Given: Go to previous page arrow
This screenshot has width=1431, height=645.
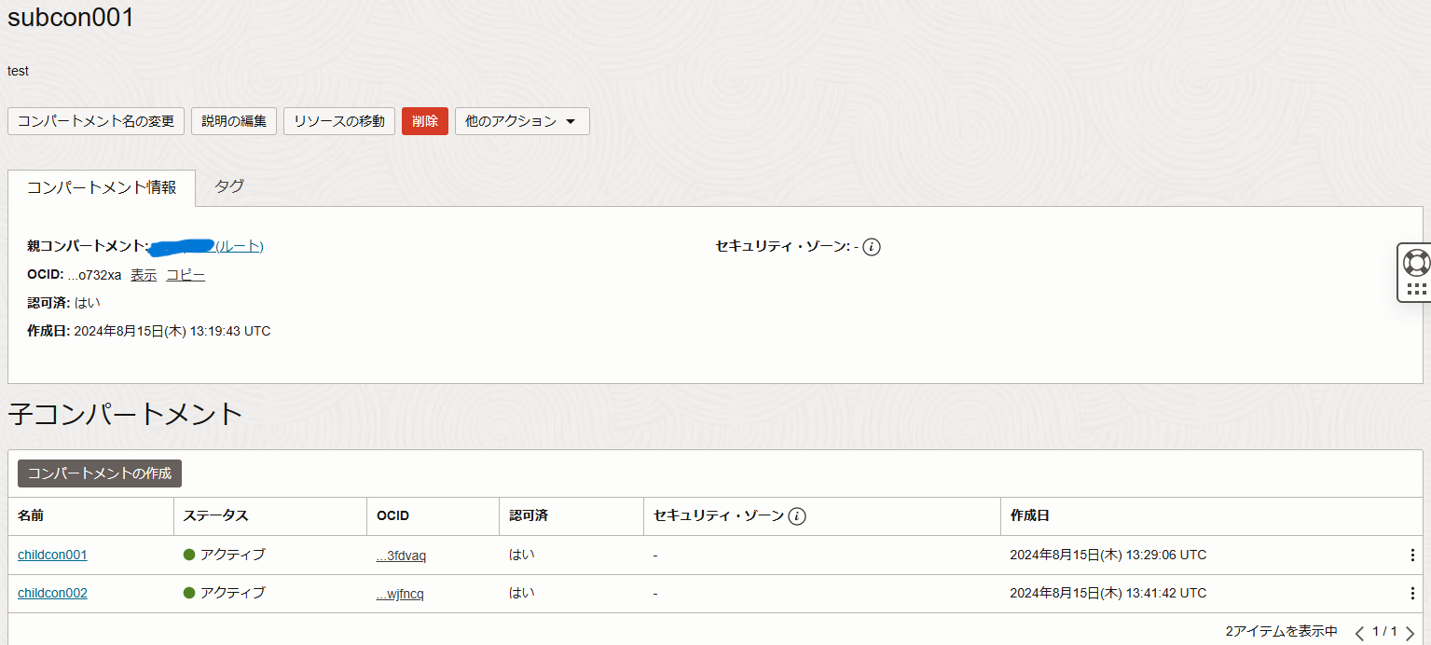Looking at the screenshot, I should (x=1359, y=633).
